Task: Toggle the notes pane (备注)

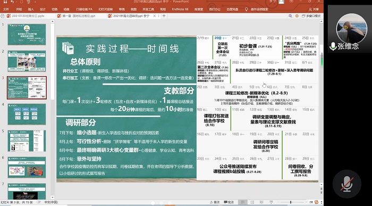Action: (x=215, y=202)
